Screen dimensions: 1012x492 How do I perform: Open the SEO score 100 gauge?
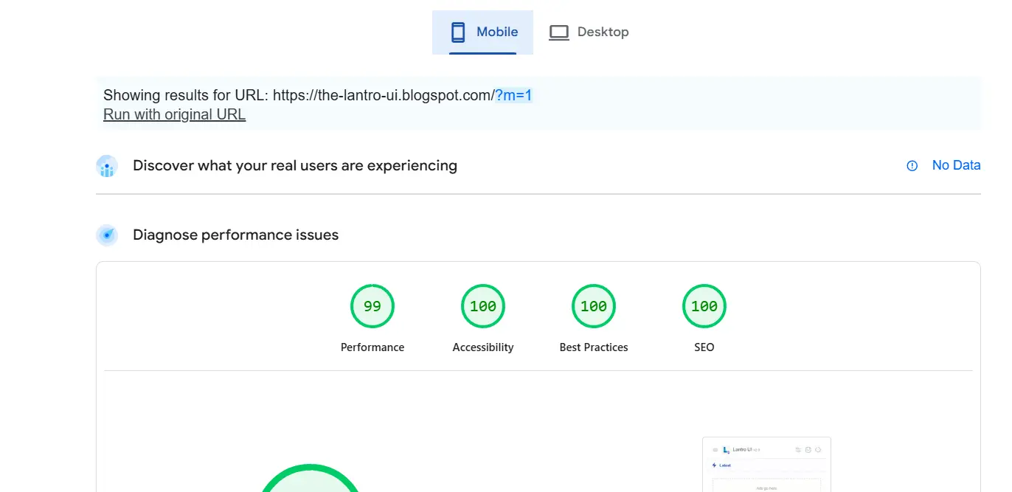pos(704,306)
